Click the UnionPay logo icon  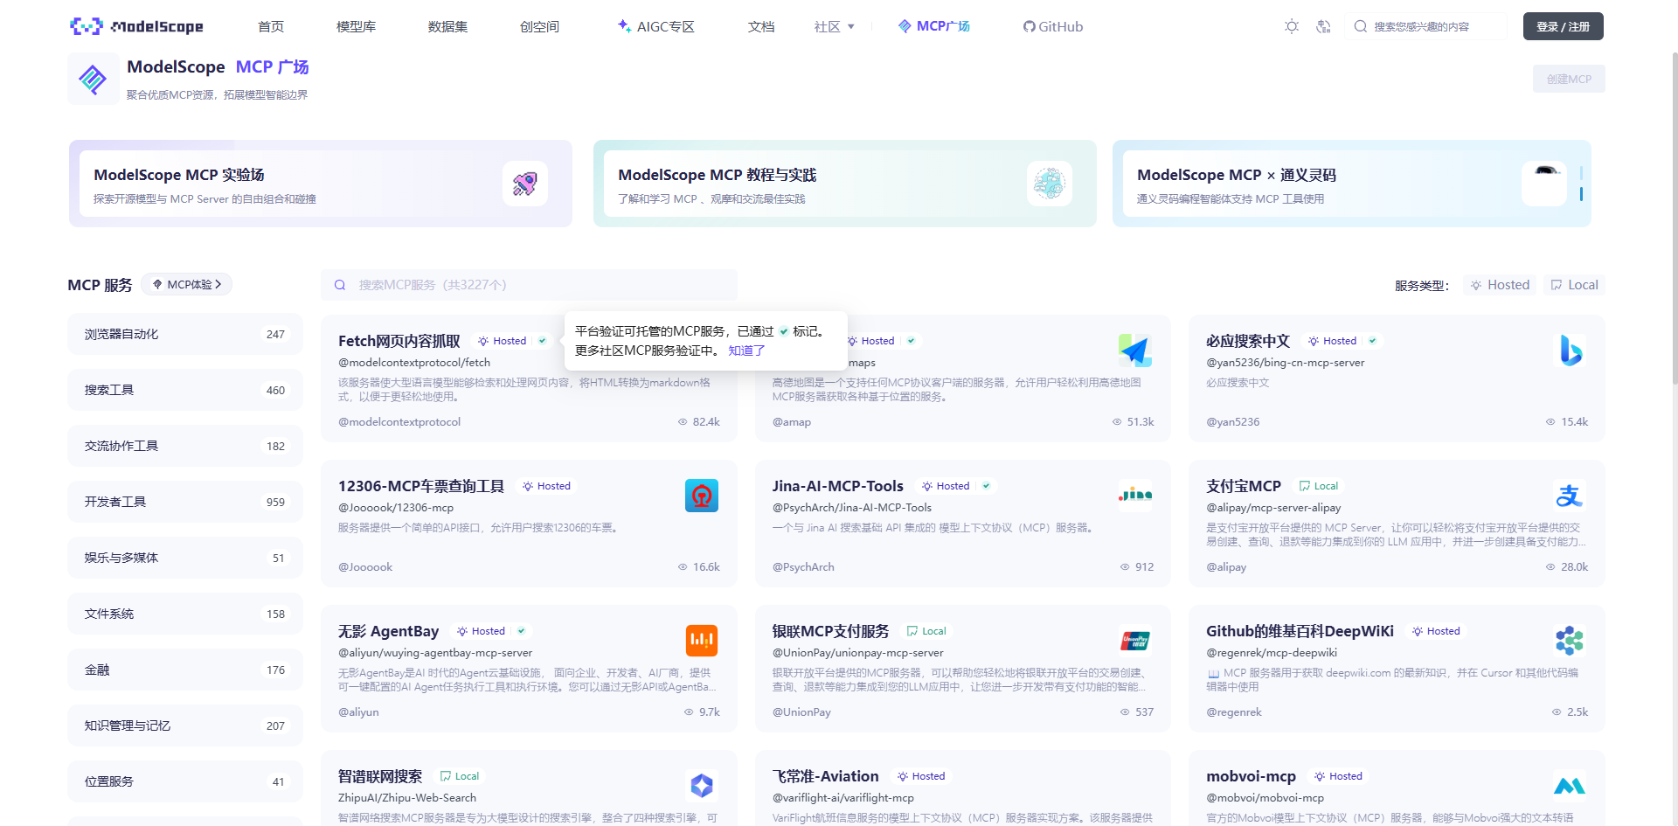[x=1135, y=641]
